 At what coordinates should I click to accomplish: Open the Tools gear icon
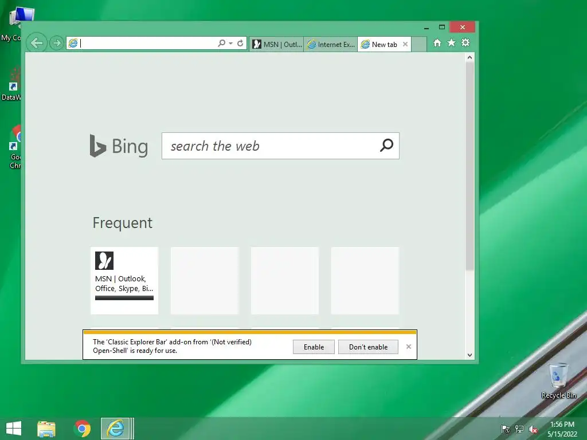465,42
